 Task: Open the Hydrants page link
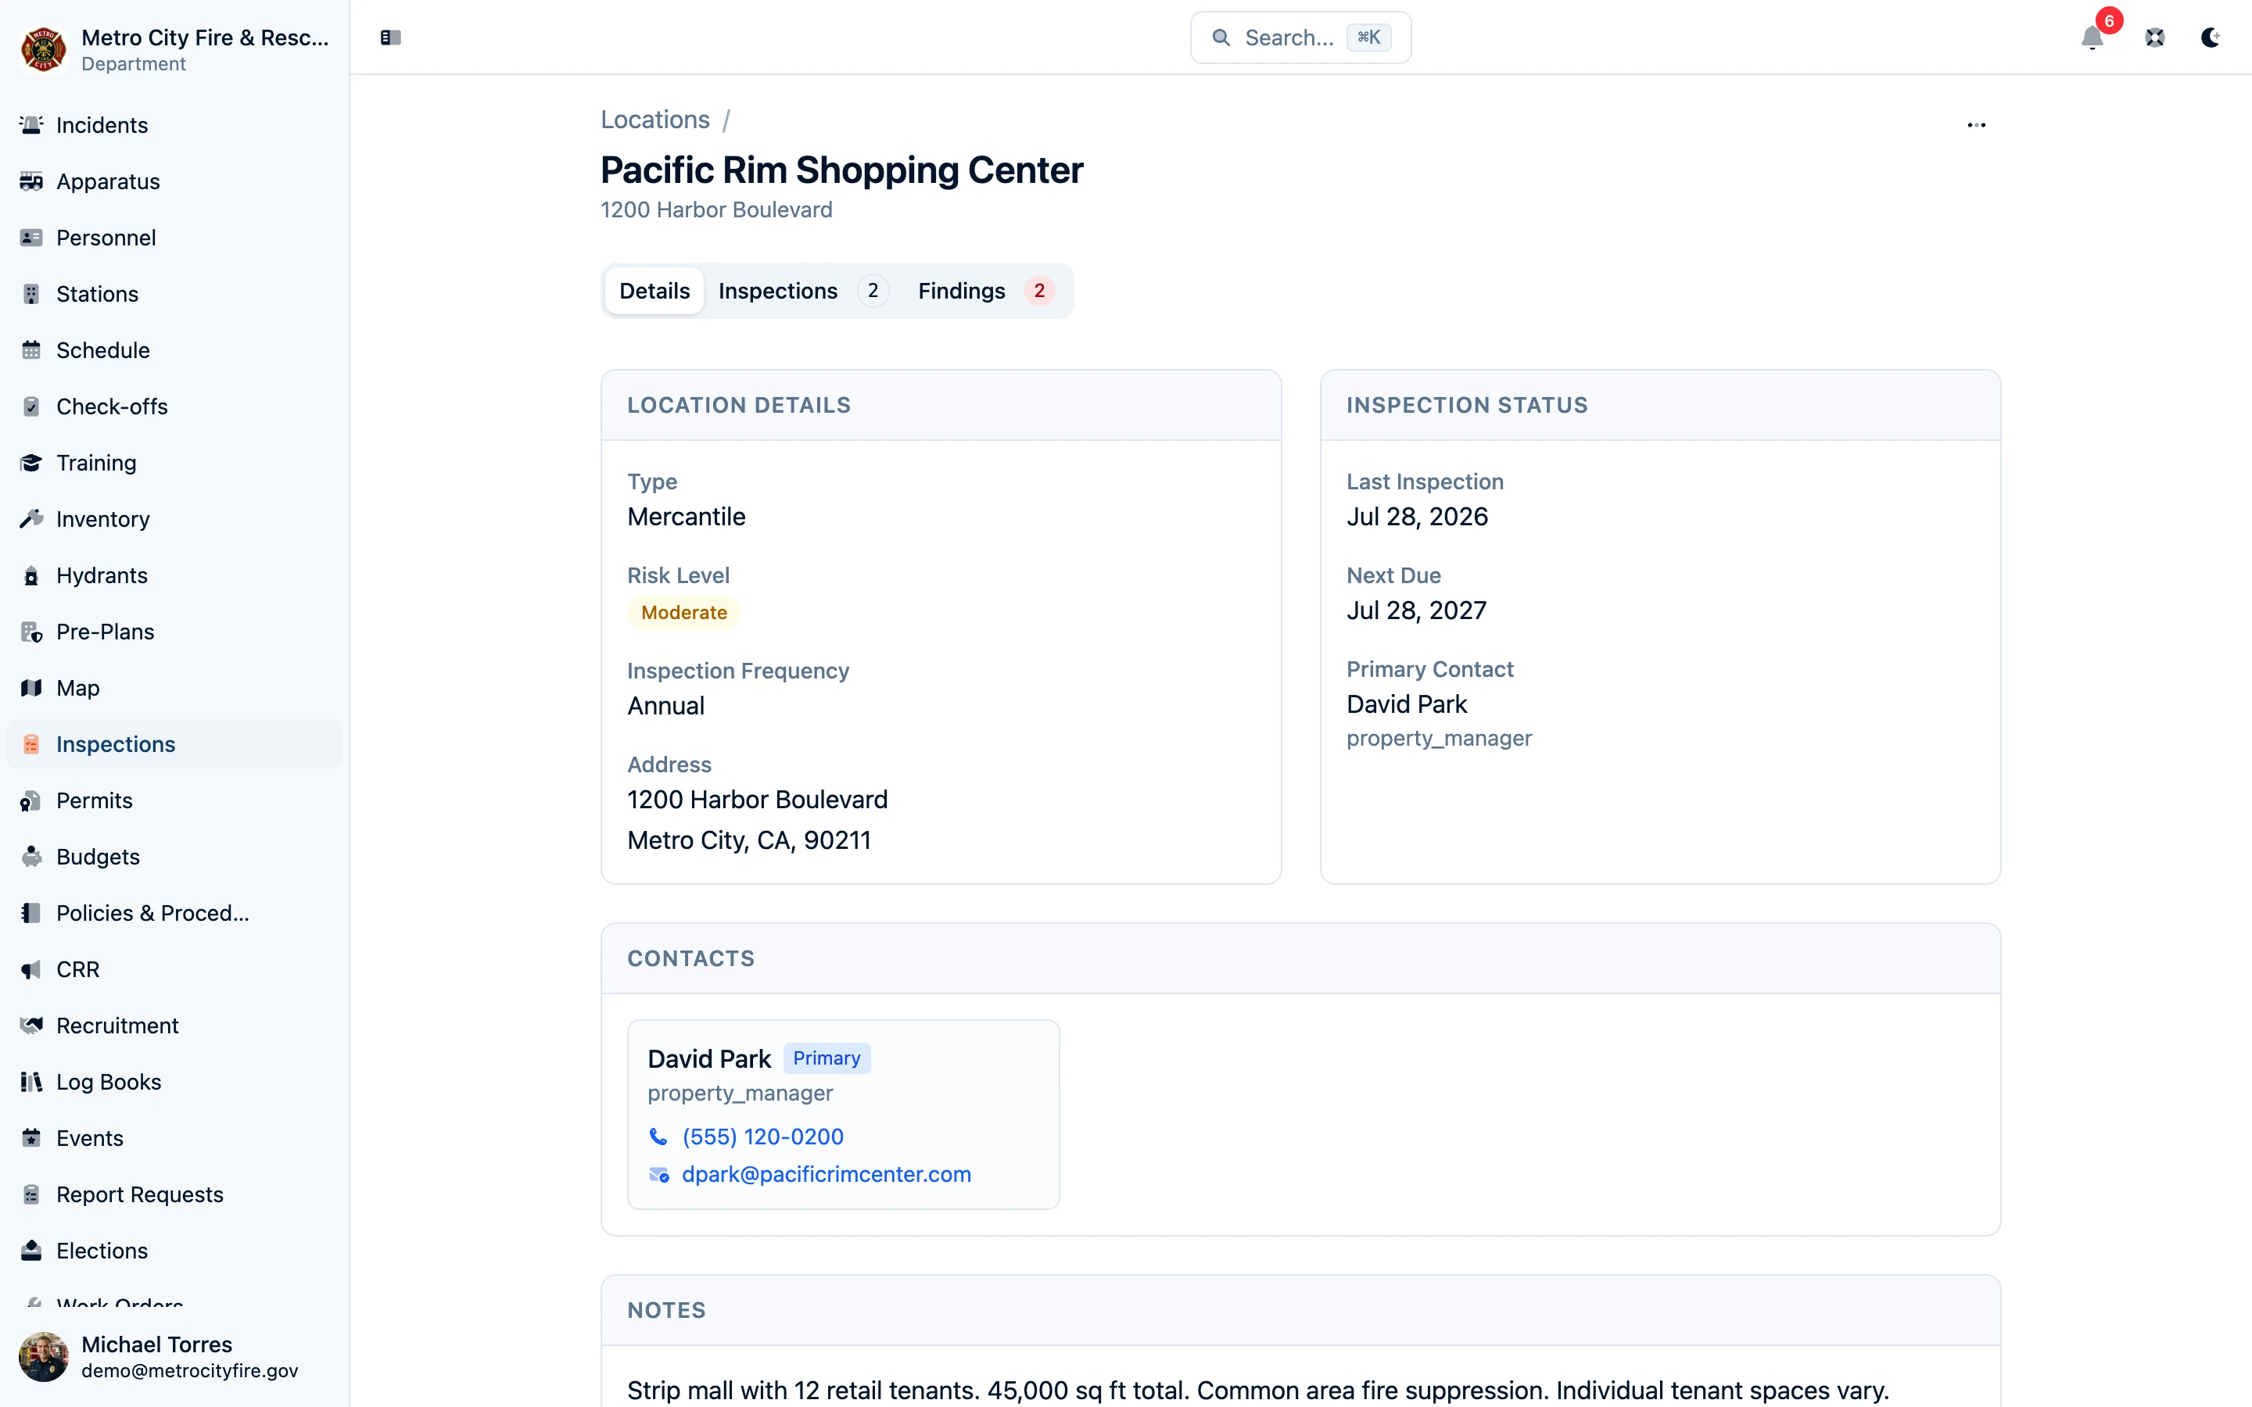click(x=175, y=575)
